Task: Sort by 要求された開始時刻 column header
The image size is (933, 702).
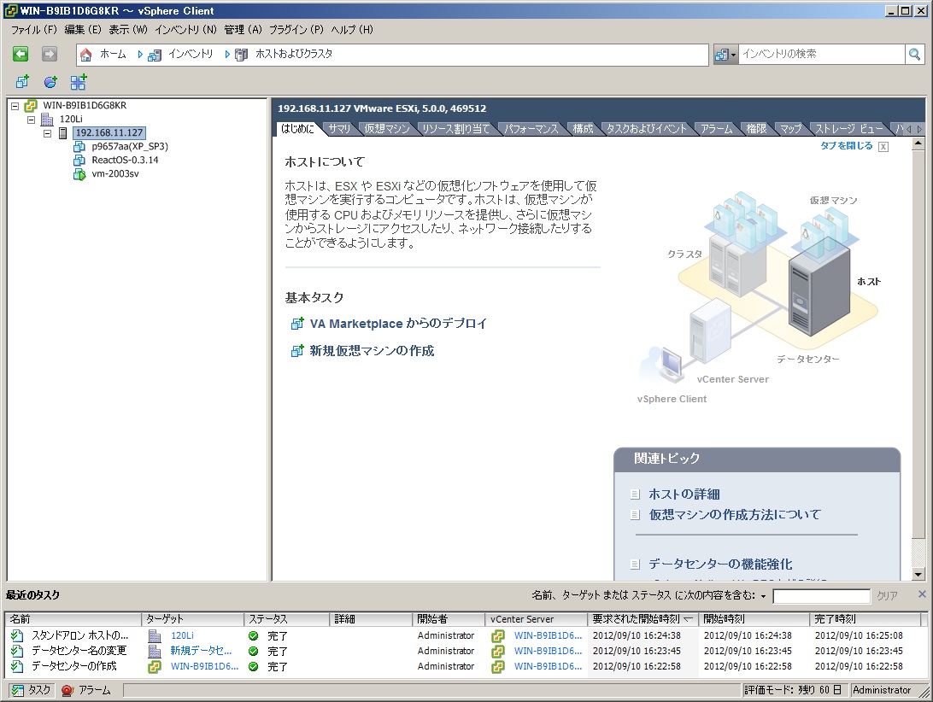Action: (x=643, y=619)
